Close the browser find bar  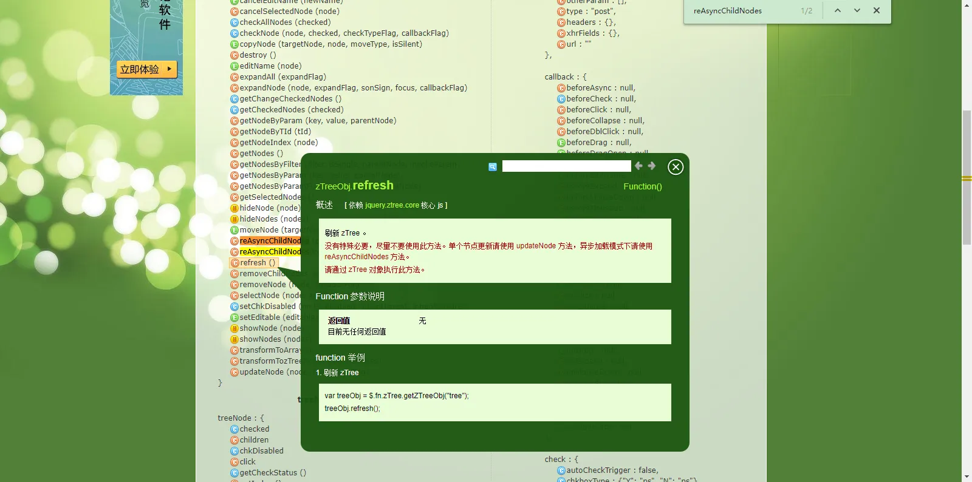[x=877, y=10]
